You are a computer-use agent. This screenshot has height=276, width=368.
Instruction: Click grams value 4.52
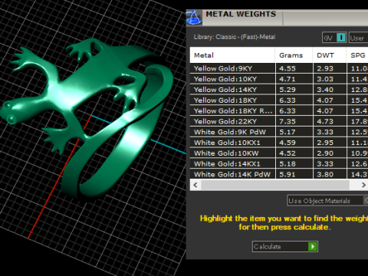(x=287, y=153)
